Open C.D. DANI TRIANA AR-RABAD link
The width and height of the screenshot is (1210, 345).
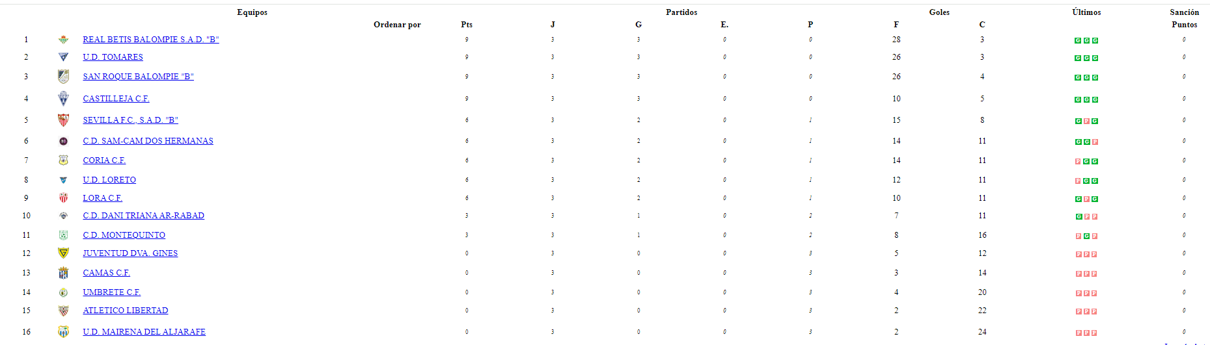pos(143,216)
